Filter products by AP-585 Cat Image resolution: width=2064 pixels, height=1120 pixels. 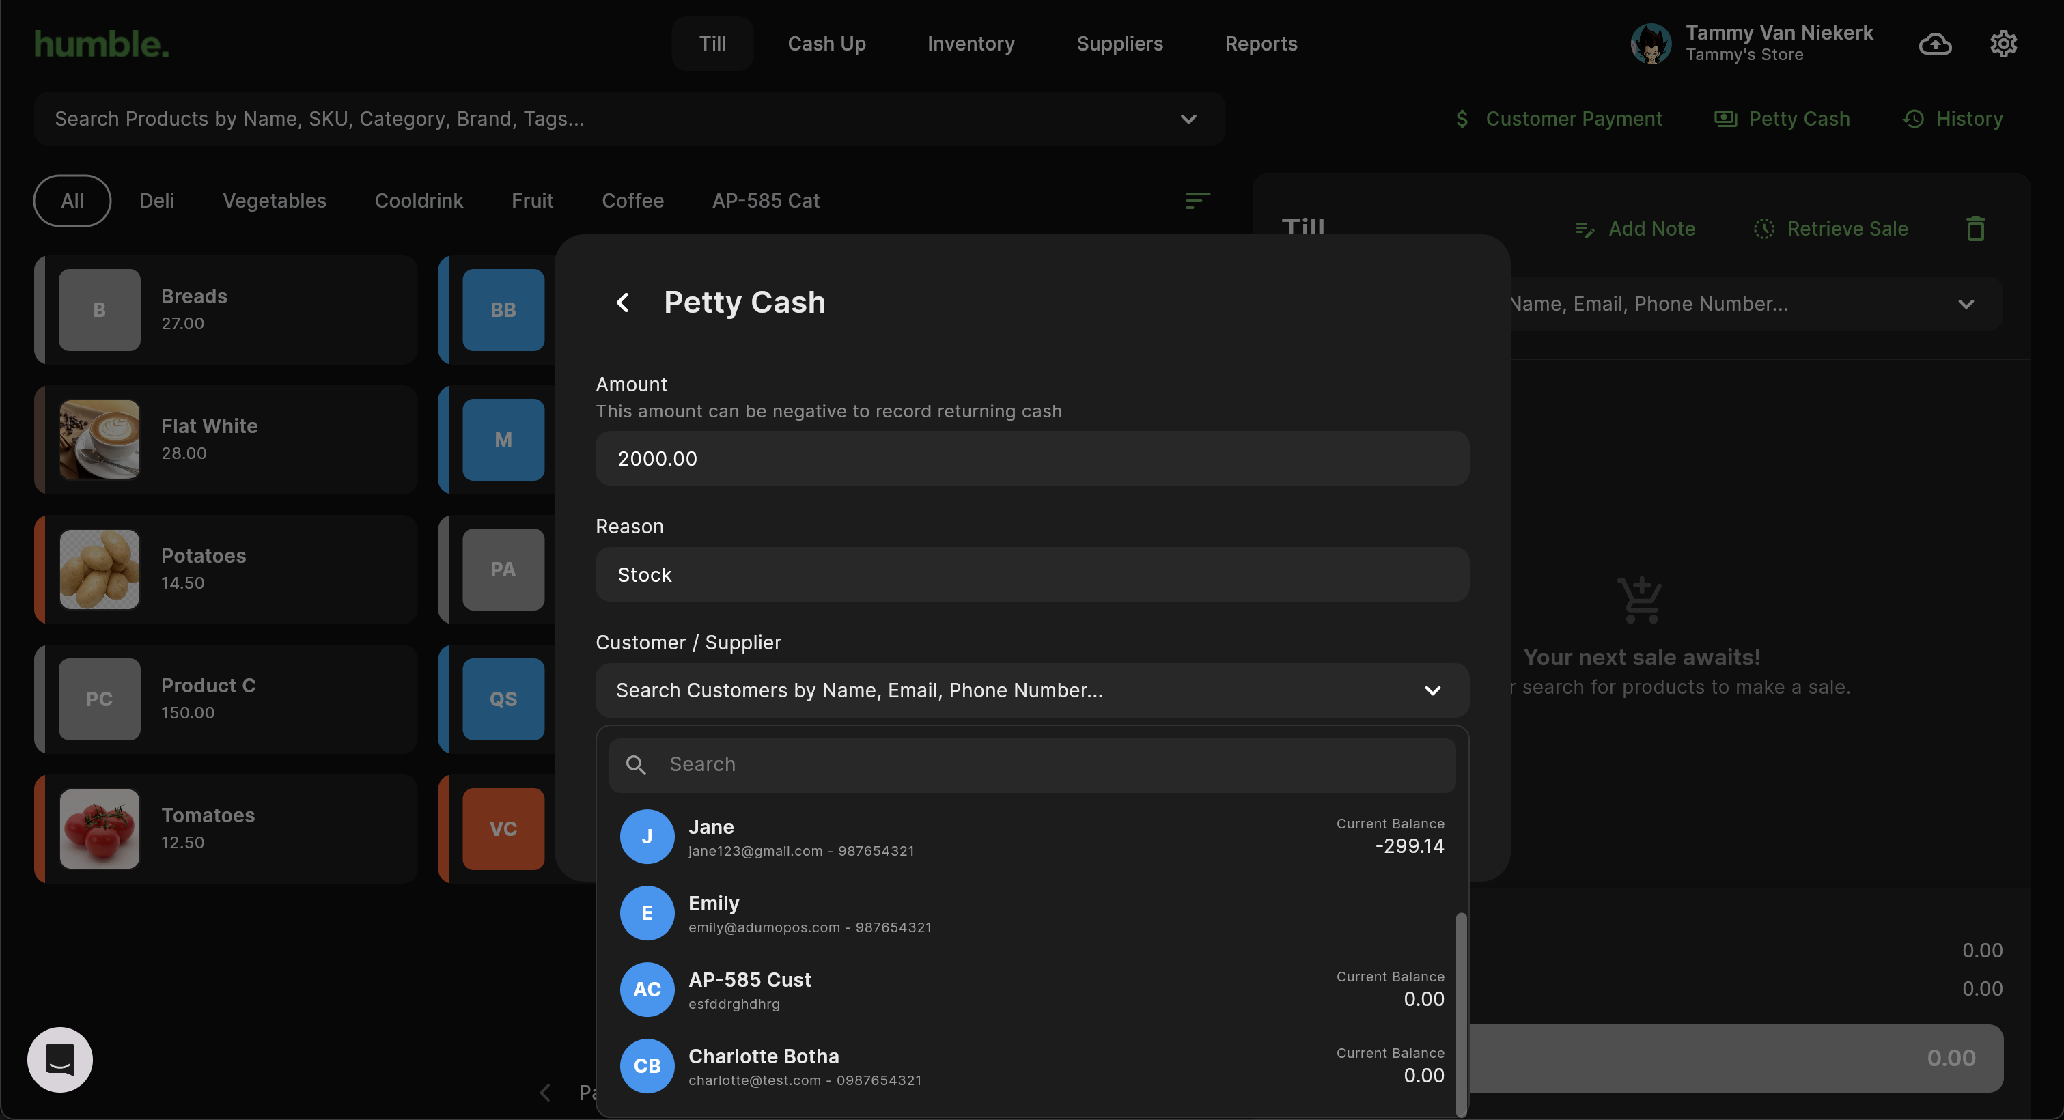(x=765, y=200)
